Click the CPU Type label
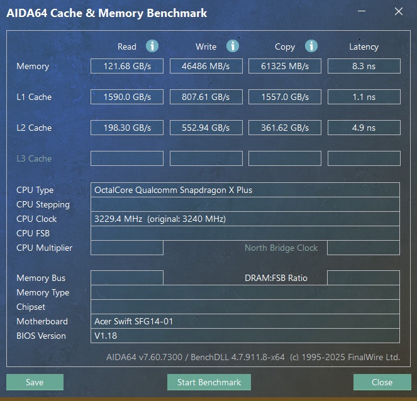Screen dimensions: 417x401 pos(35,190)
